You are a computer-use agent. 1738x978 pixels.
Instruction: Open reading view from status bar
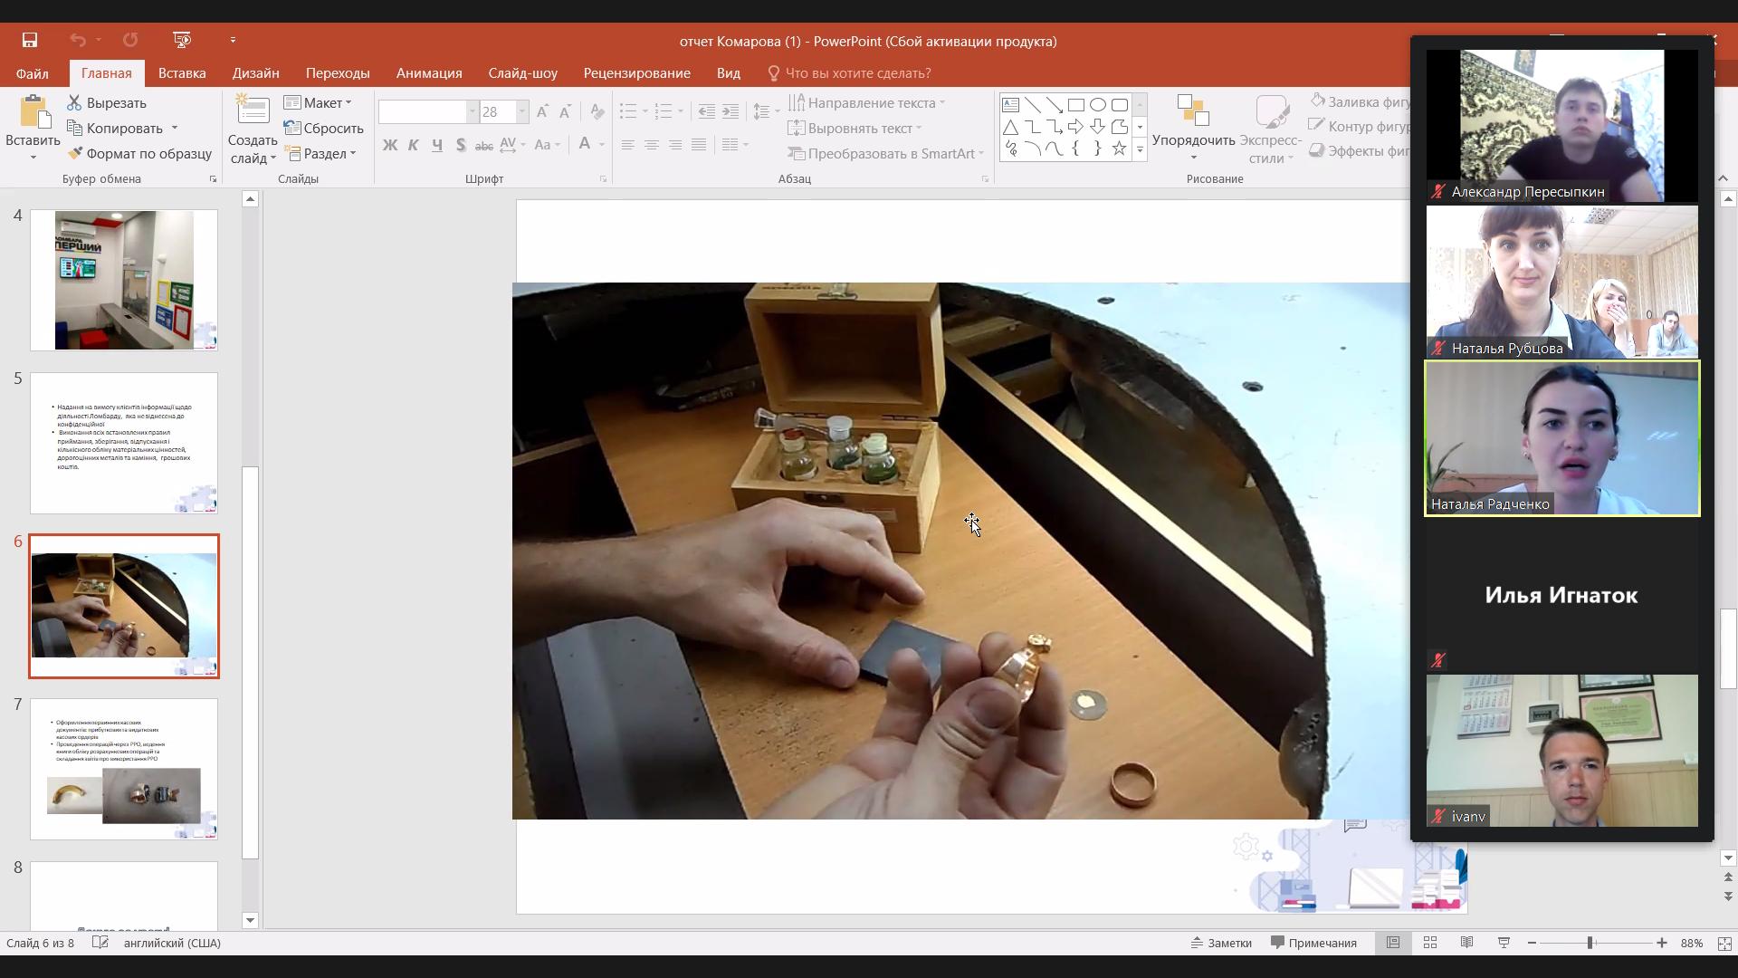(x=1466, y=943)
